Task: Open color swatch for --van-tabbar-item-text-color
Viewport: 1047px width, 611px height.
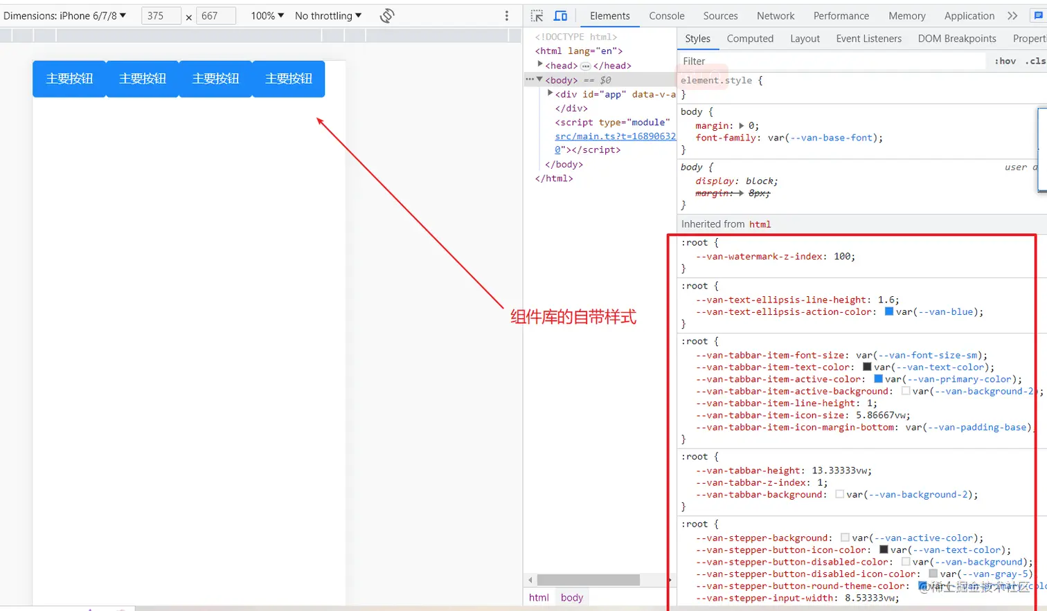Action: pos(866,367)
